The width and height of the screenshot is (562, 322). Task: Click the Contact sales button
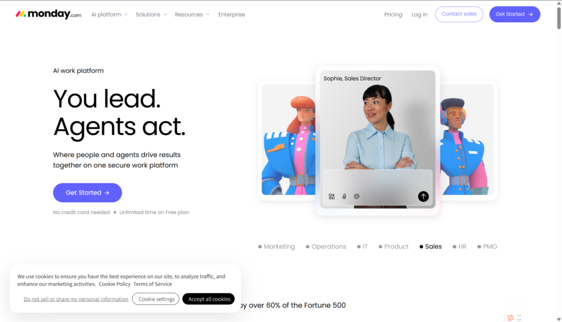(459, 14)
